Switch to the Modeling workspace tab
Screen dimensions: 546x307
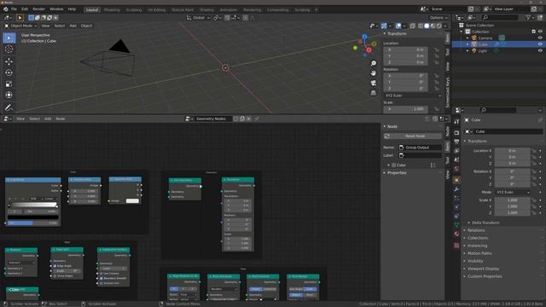[112, 9]
